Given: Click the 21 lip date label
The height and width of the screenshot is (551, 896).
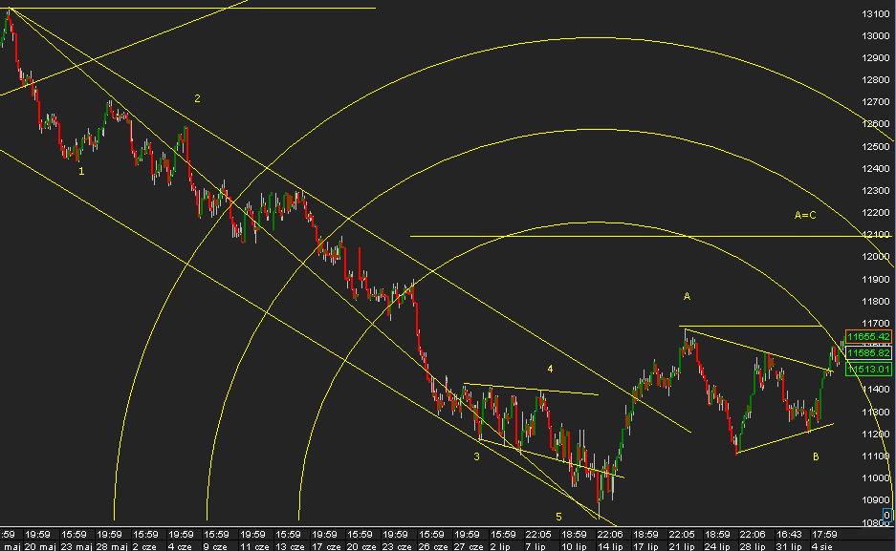Looking at the screenshot, I should coord(682,546).
